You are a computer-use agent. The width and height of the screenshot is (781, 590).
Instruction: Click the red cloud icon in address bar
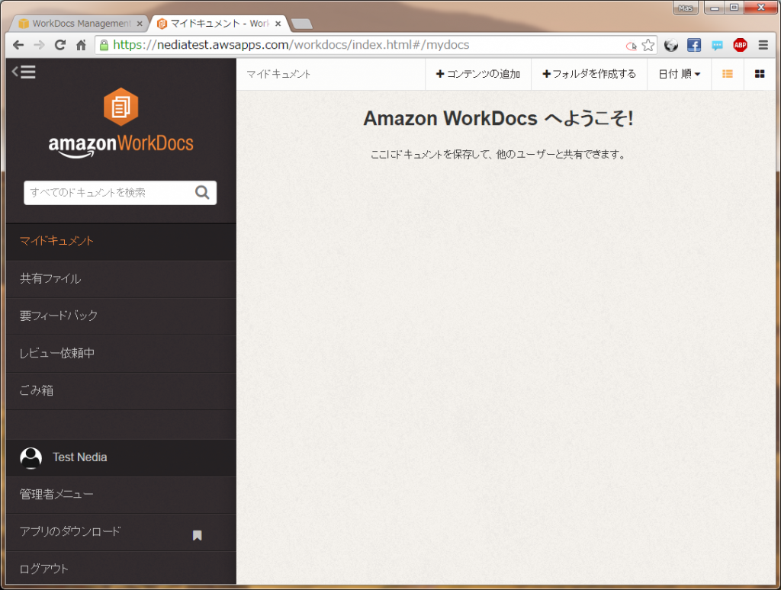click(631, 46)
